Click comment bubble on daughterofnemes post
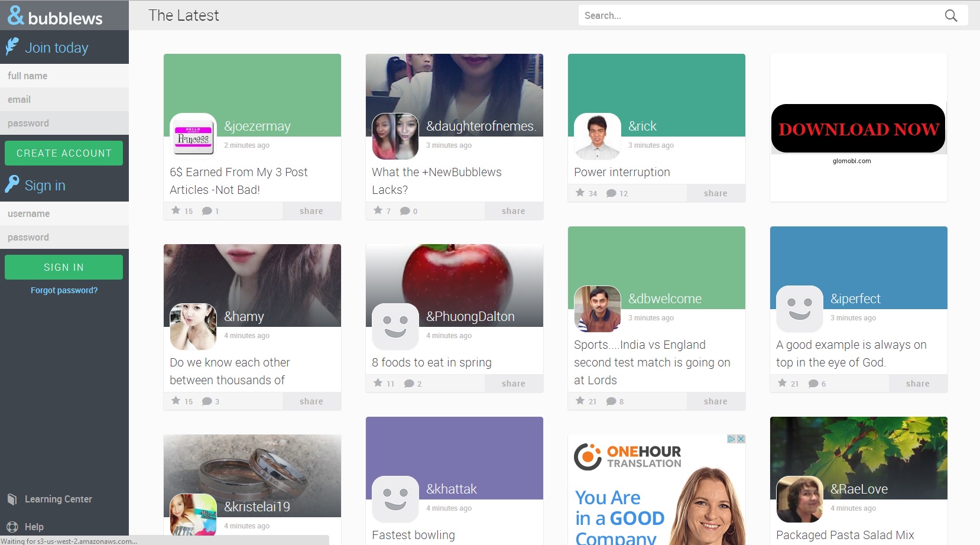 coord(405,210)
